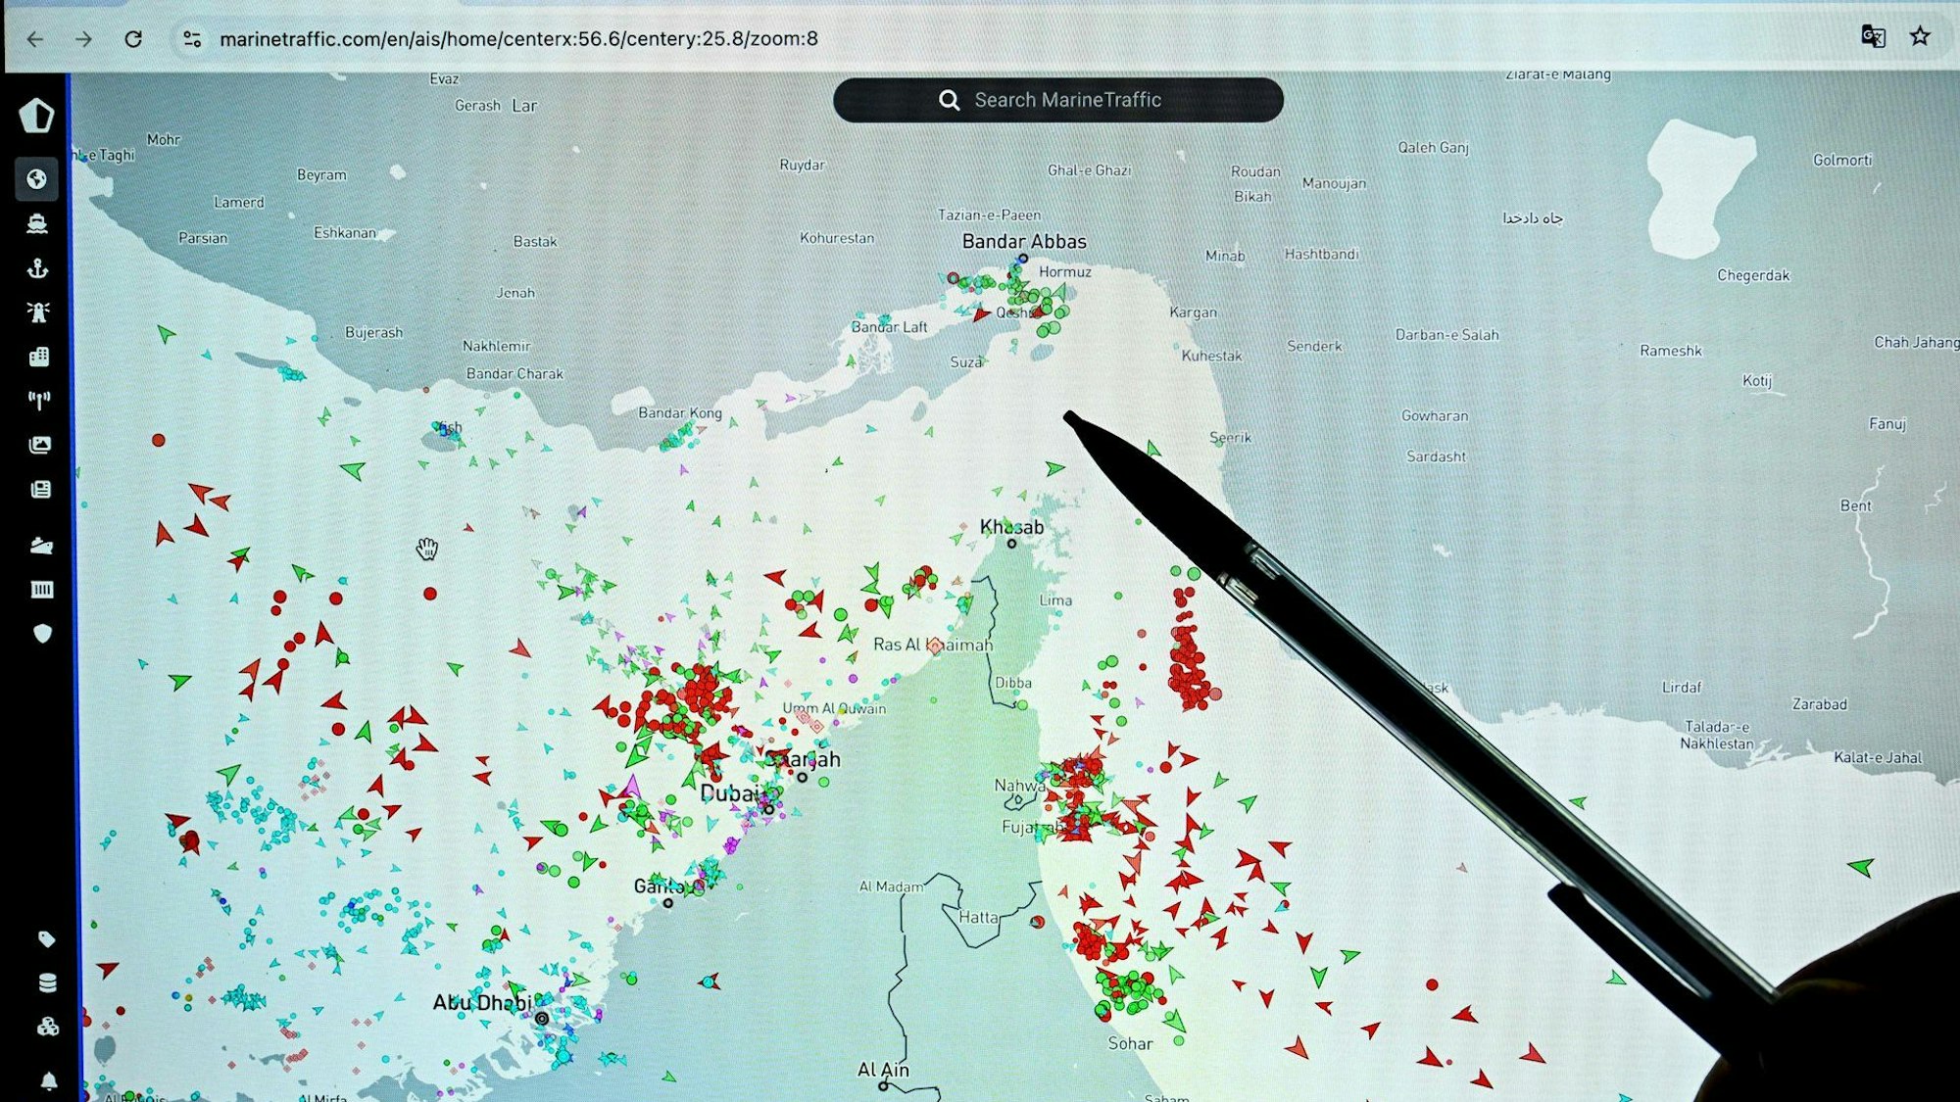Open the Ports anchor icon
Screen dimensions: 1960x1102
click(x=37, y=268)
